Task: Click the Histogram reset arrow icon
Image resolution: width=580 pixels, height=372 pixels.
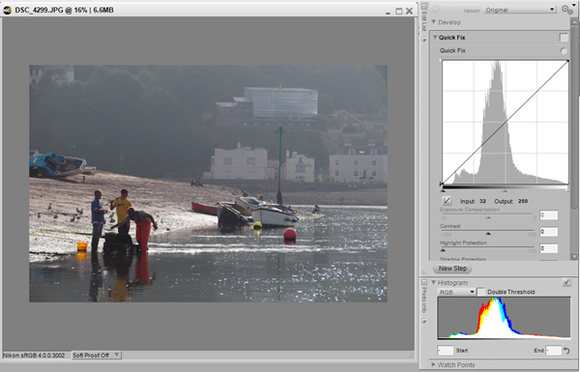Action: pos(566,350)
